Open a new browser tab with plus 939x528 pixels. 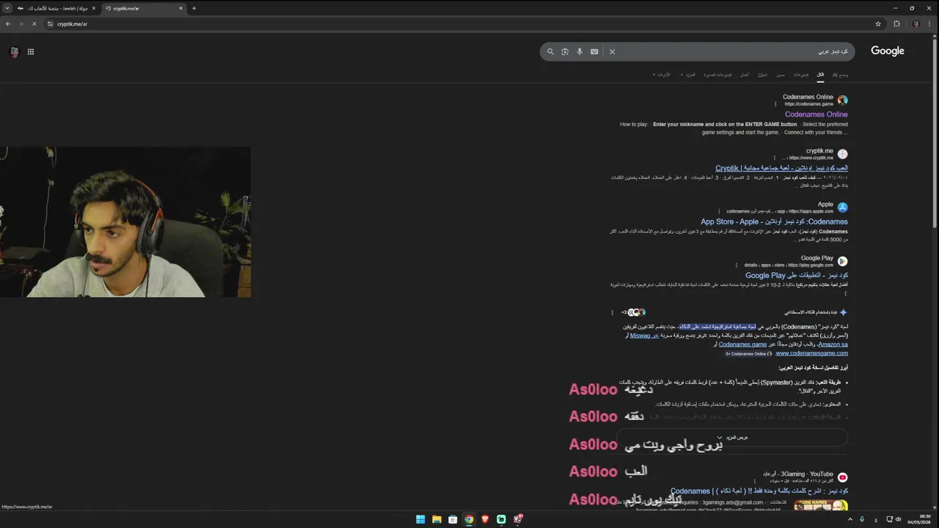[x=194, y=8]
